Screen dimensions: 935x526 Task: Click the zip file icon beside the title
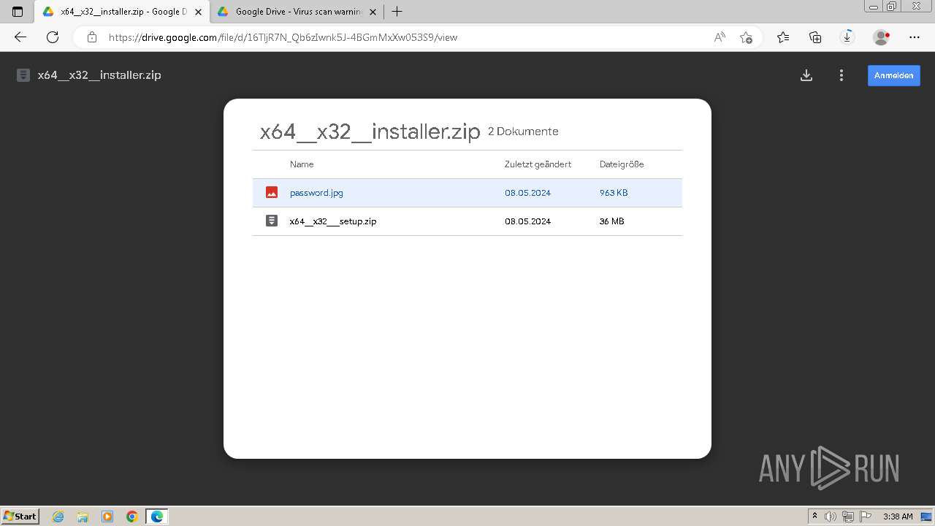pyautogui.click(x=23, y=75)
